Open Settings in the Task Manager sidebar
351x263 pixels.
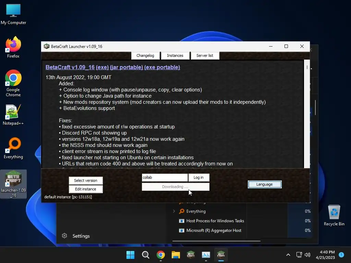pyautogui.click(x=76, y=236)
